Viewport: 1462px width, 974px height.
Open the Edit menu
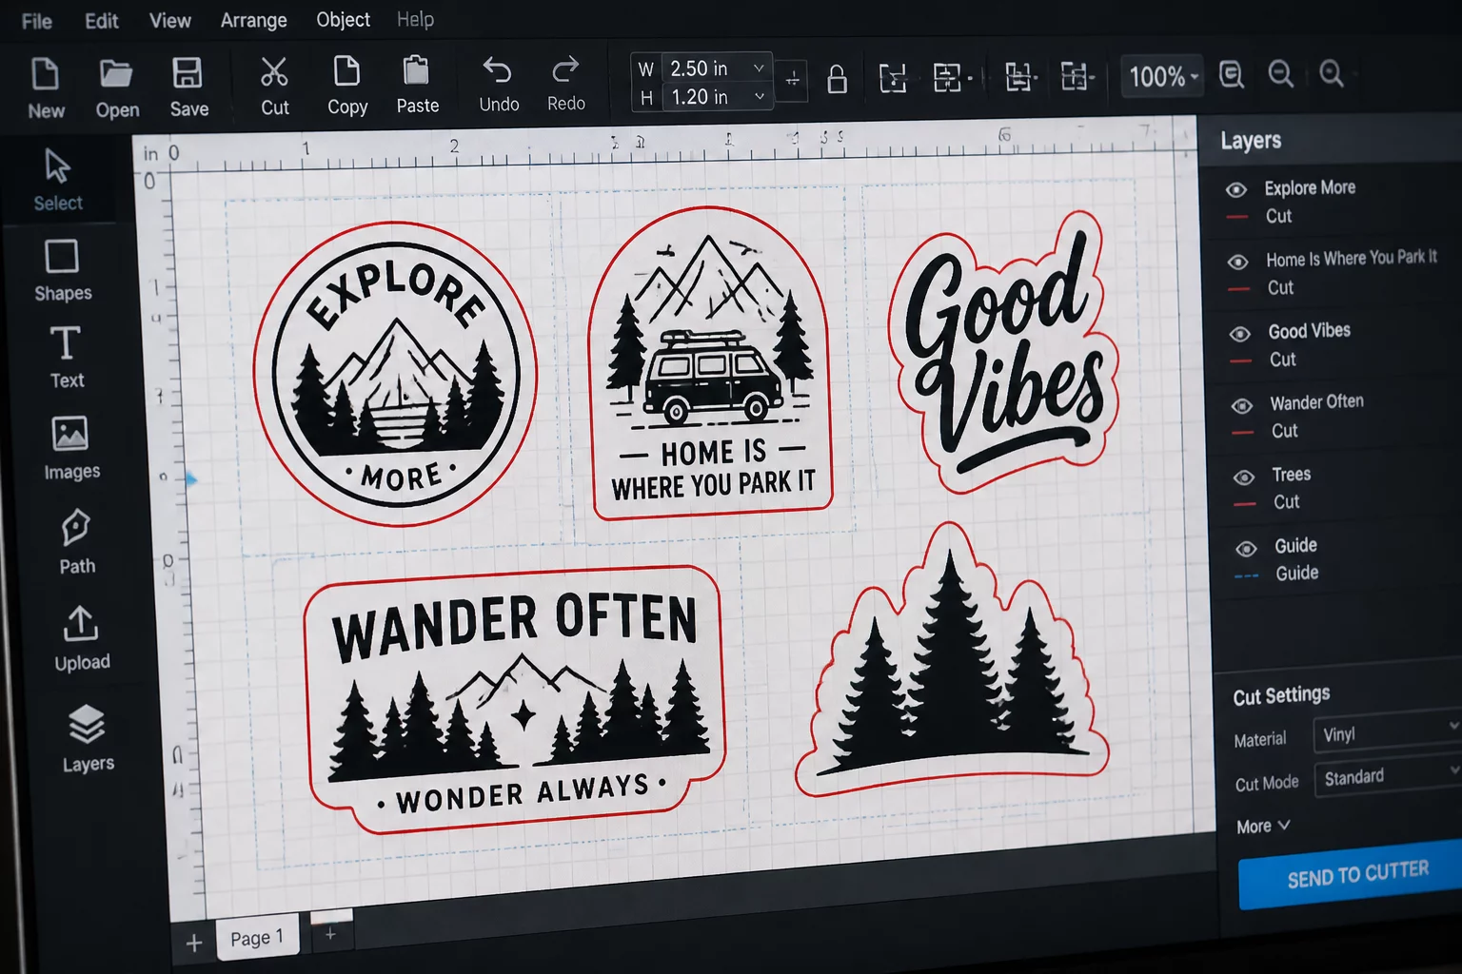(x=101, y=21)
